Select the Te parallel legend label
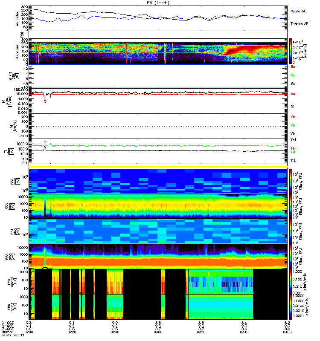Screen dimensions: 320x341 293,140
